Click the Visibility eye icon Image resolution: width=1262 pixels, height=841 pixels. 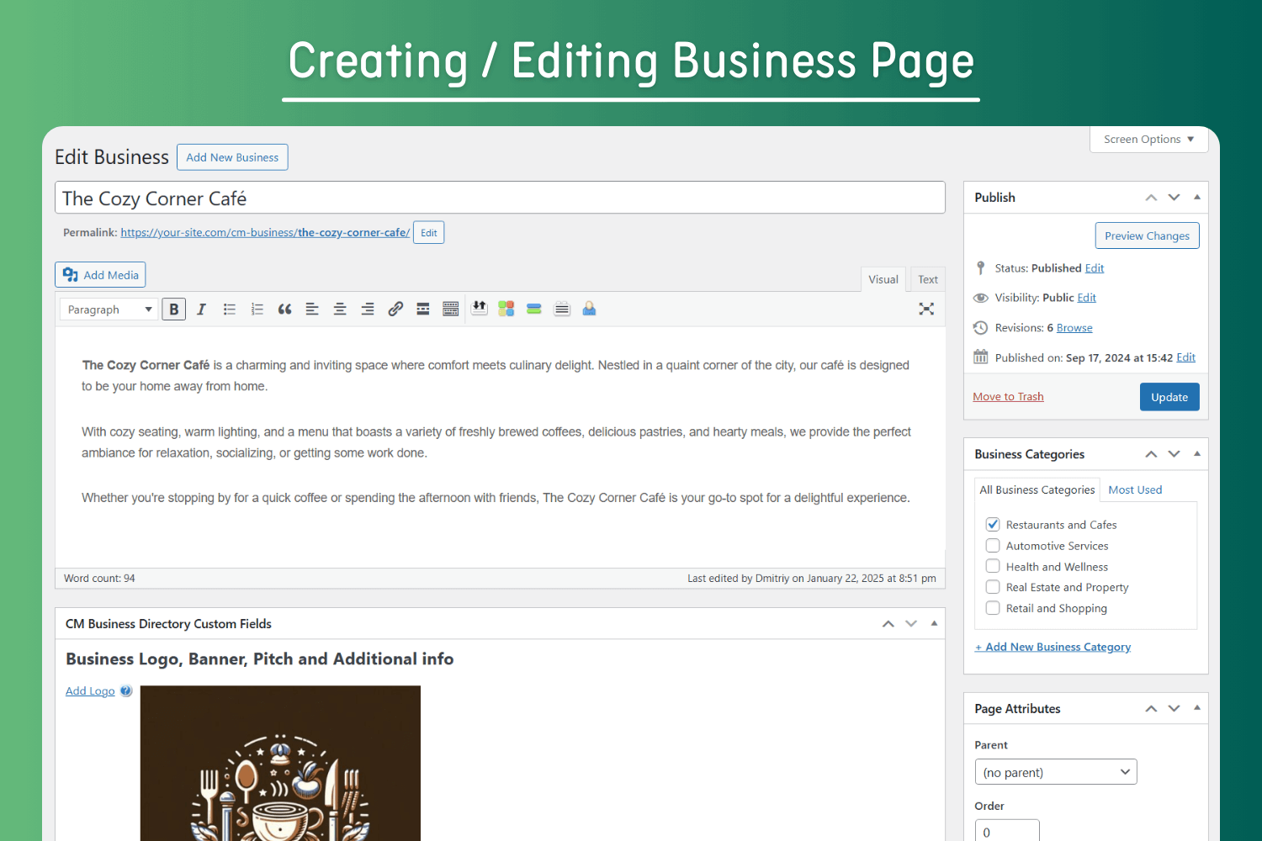[x=980, y=298]
